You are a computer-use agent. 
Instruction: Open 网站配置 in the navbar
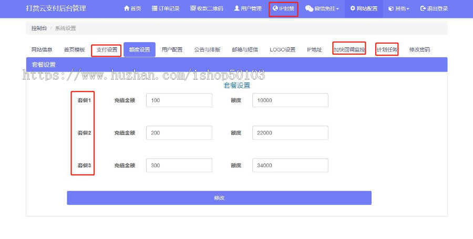[364, 8]
